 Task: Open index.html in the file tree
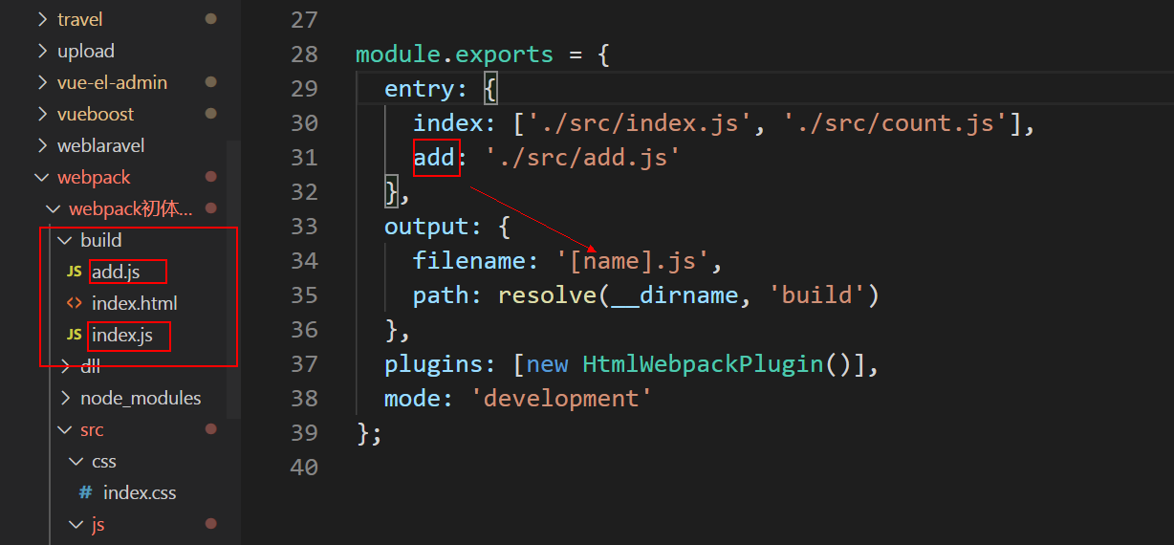[x=134, y=303]
